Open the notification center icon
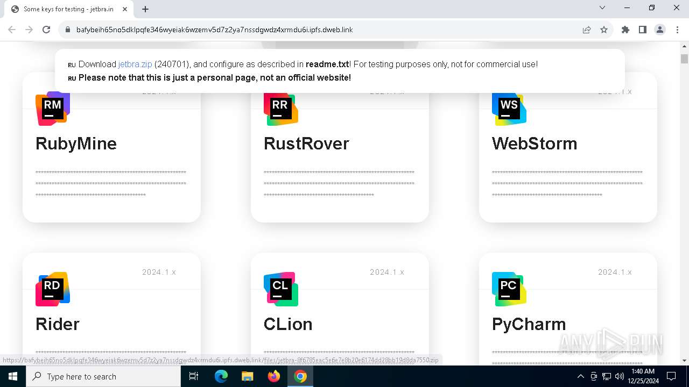The height and width of the screenshot is (387, 689). point(671,376)
